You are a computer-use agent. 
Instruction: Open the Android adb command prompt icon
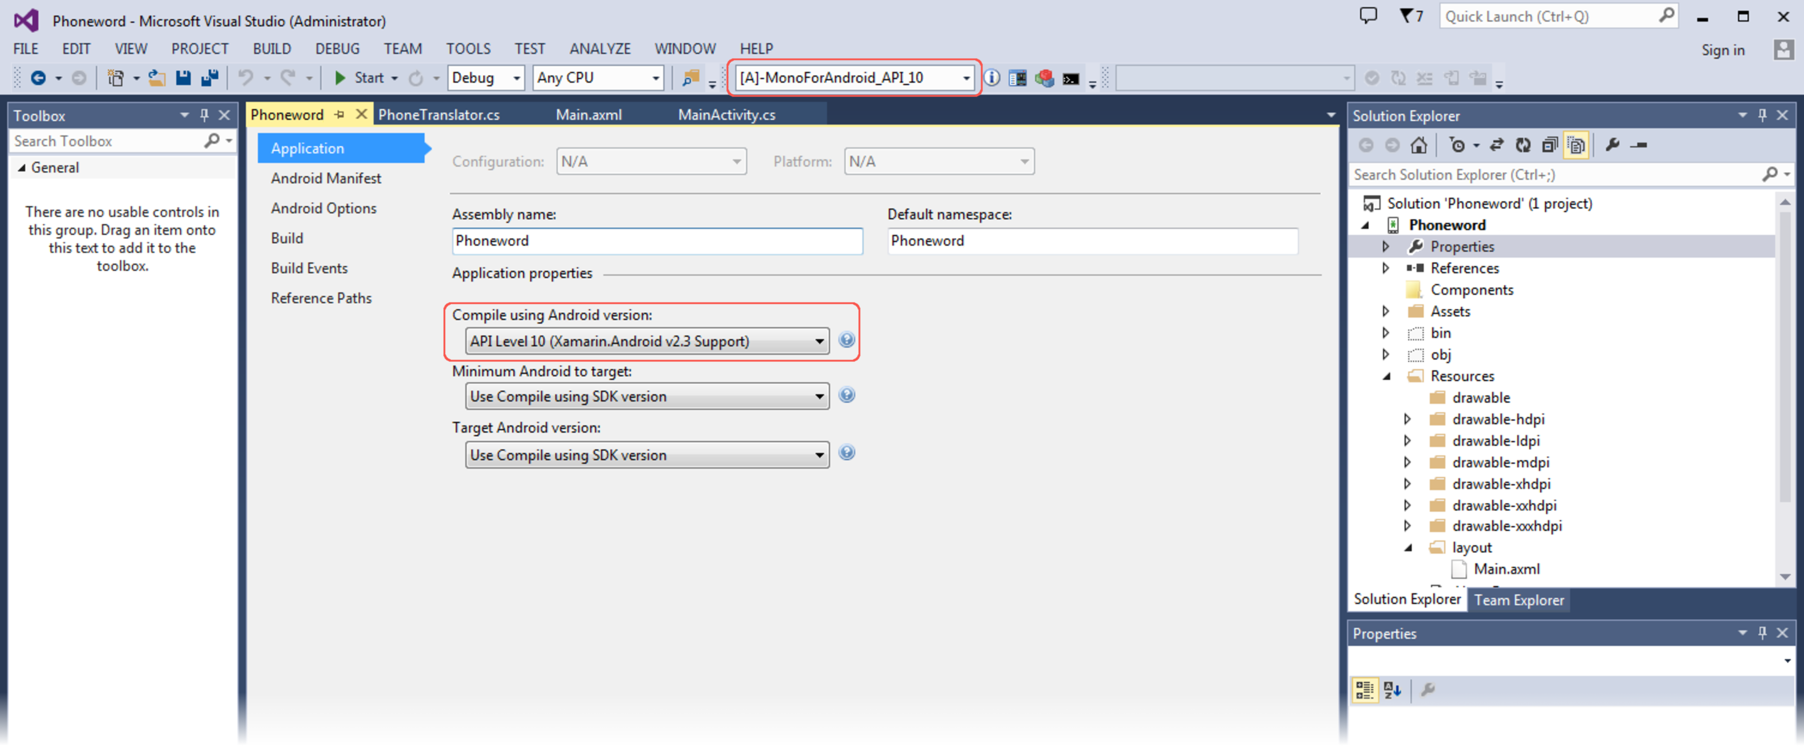click(x=1070, y=78)
